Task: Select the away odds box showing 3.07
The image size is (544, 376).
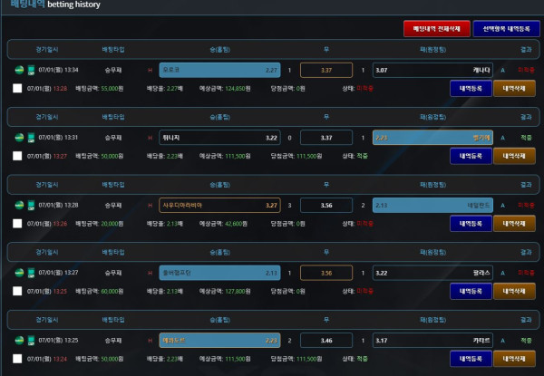Action: (x=432, y=70)
